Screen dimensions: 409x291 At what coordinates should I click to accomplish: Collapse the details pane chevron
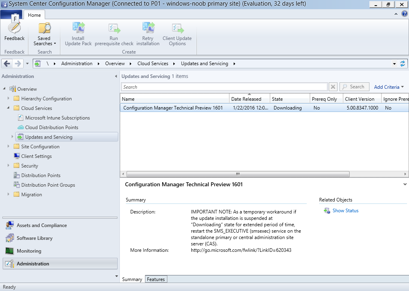pyautogui.click(x=405, y=184)
